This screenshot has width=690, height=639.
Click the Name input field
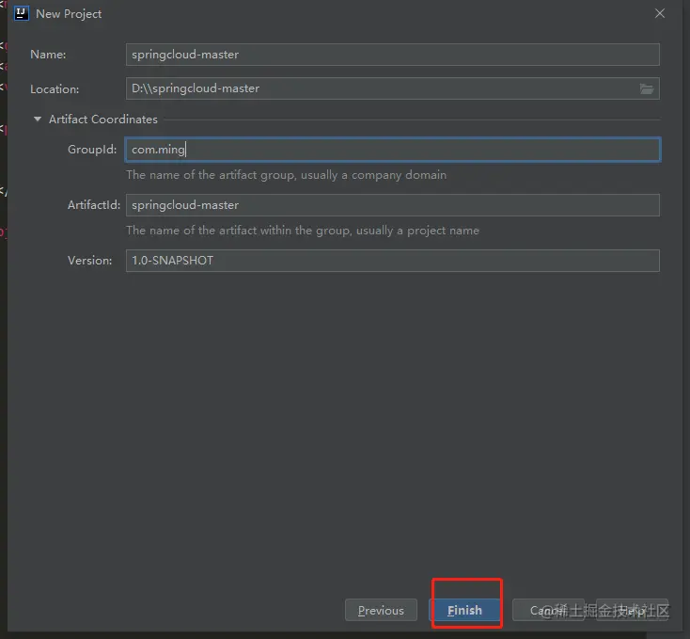393,55
